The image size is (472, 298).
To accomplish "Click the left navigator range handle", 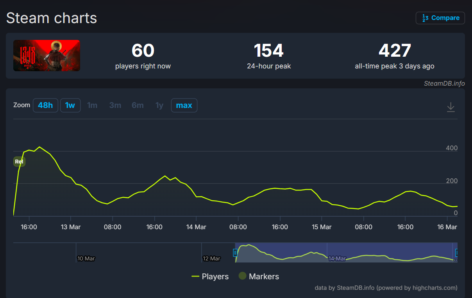I will coord(235,253).
